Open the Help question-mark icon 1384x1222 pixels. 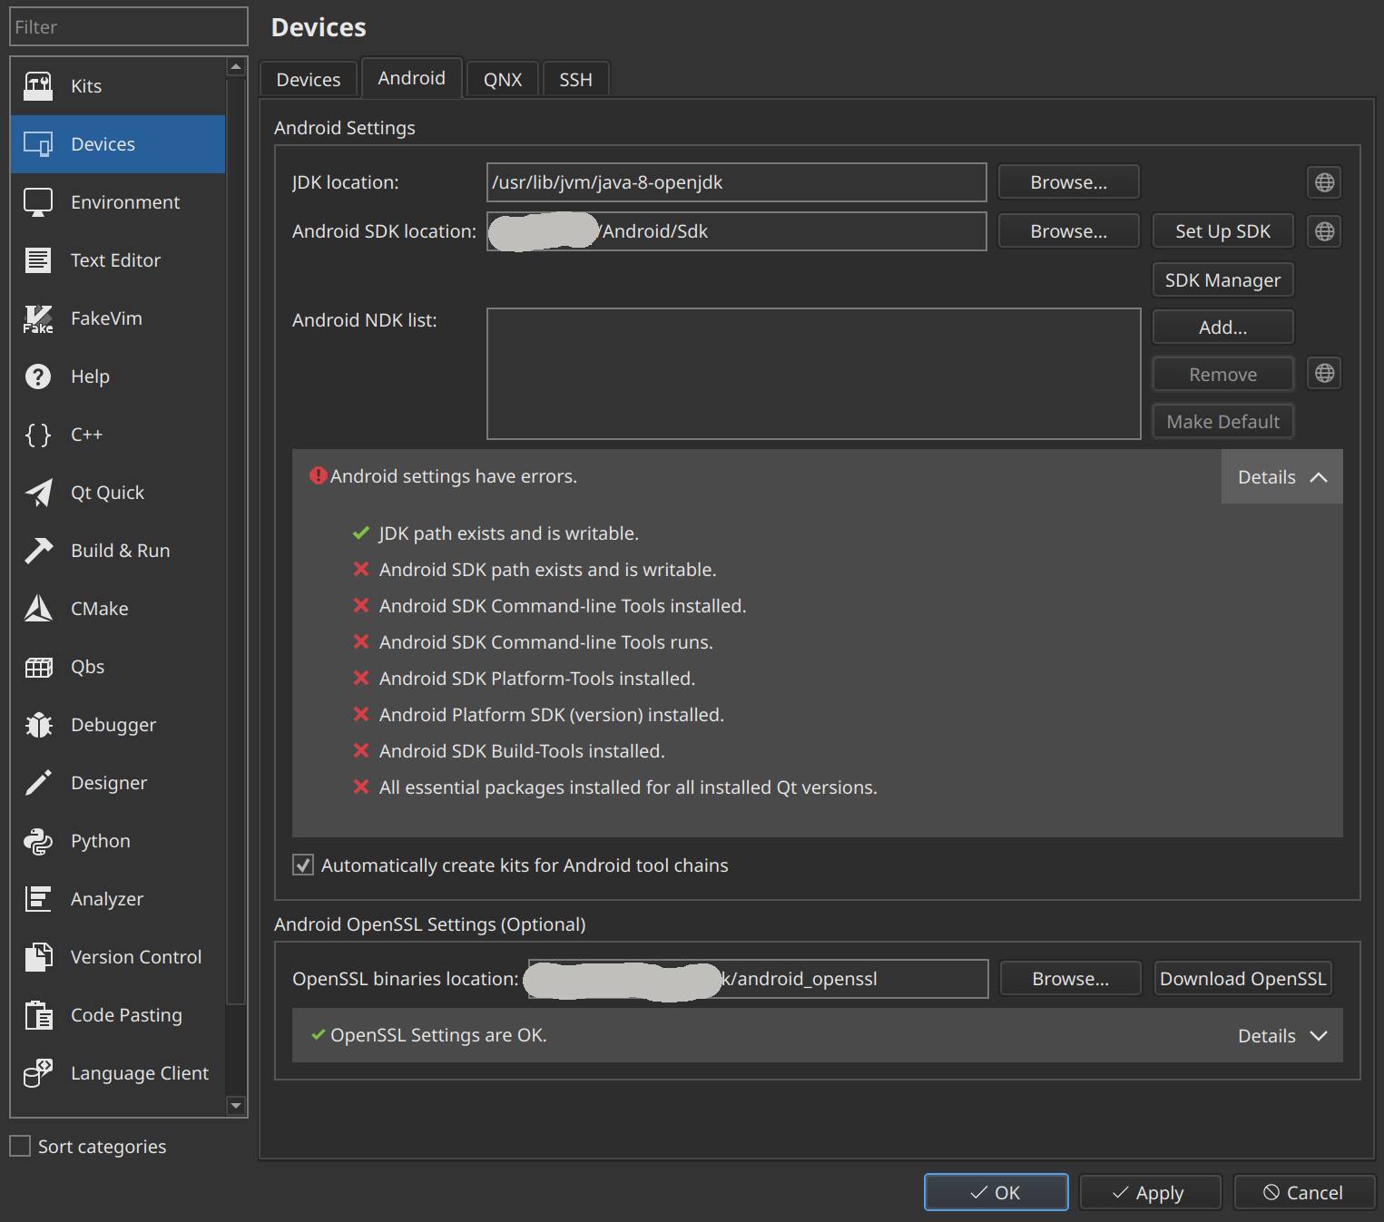click(x=38, y=376)
